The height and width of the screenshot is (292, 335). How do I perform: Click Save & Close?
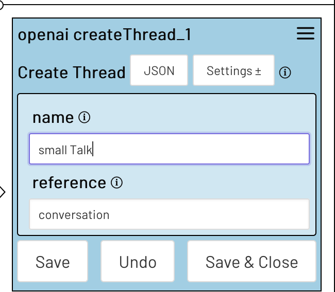pos(252,261)
